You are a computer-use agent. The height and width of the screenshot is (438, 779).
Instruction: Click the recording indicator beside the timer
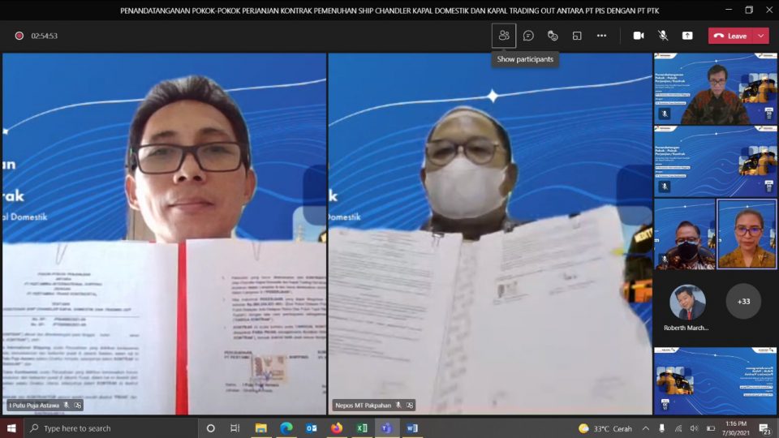(x=19, y=36)
